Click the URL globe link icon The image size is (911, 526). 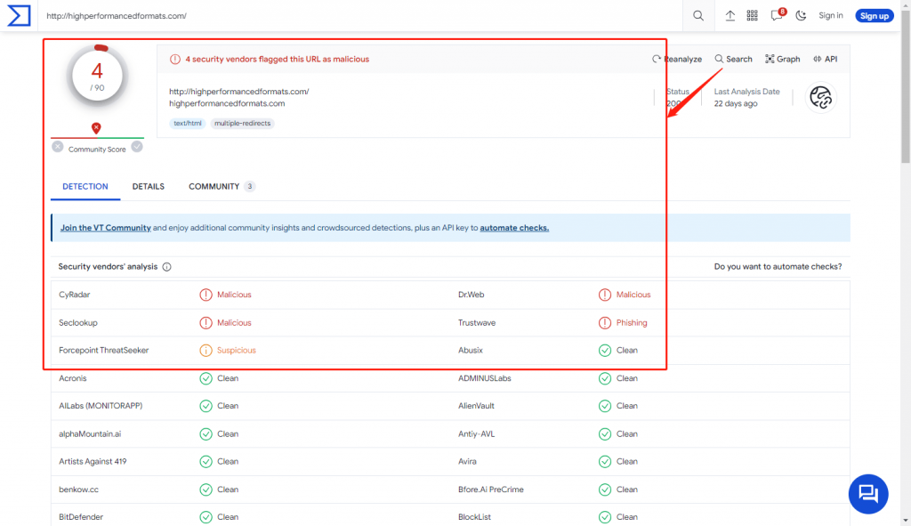pos(821,98)
